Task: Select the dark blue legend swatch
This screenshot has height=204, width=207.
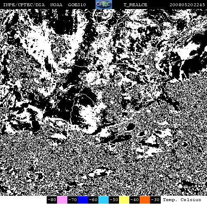Action: coord(83,200)
